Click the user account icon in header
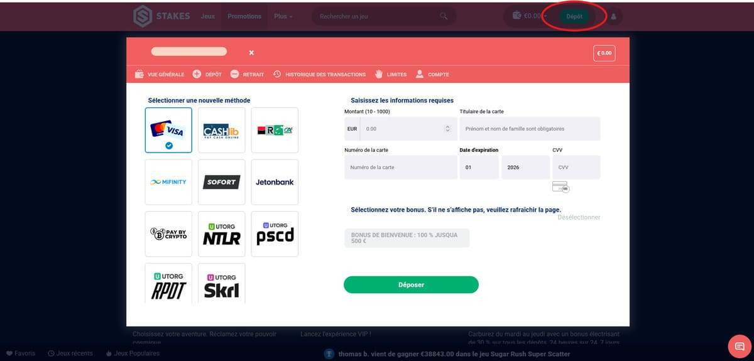The image size is (754, 361). (x=613, y=16)
